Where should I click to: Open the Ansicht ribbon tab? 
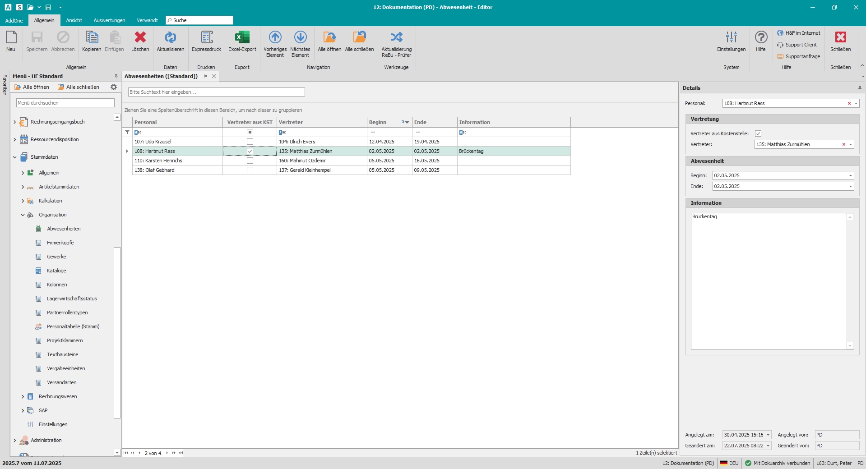74,20
